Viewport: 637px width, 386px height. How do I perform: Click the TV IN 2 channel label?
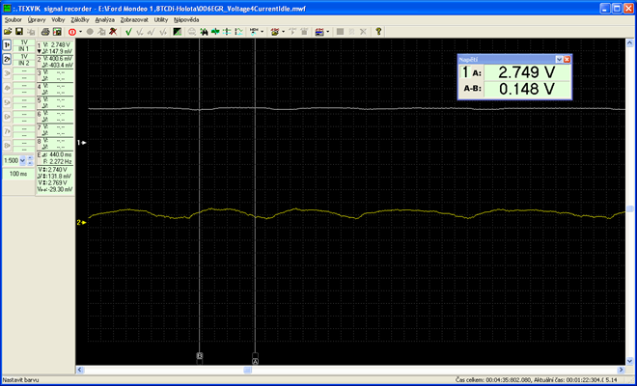point(23,58)
